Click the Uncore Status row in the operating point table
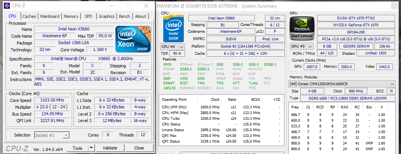401x154 pixels. [x=221, y=130]
